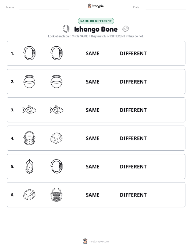Image resolution: width=192 pixels, height=249 pixels.
Task: Choose DIFFERENT for row 4
Action: (x=133, y=138)
